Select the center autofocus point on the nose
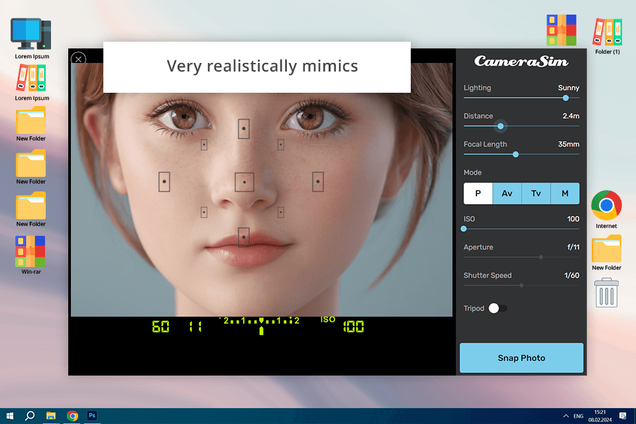Image resolution: width=636 pixels, height=424 pixels. 244,182
